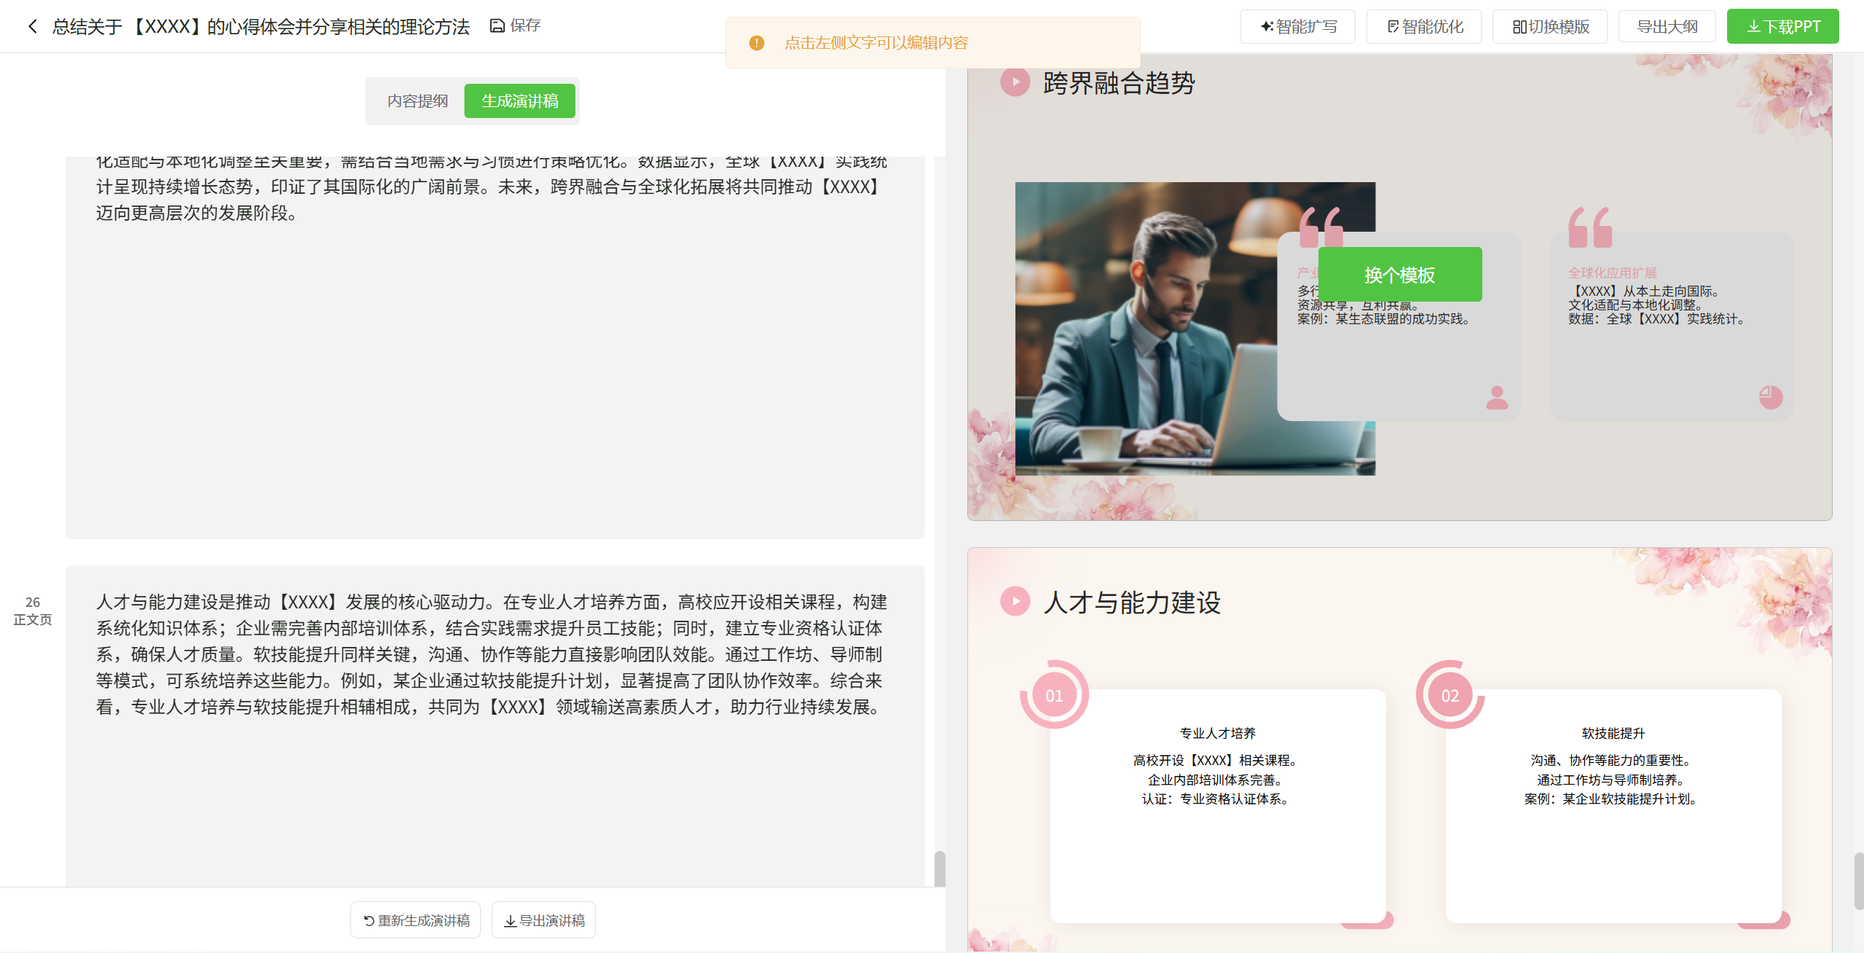Click the 智能优化 button
This screenshot has width=1864, height=953.
coord(1424,27)
